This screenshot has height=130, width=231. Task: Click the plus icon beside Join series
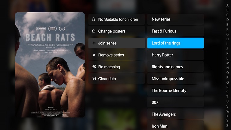coord(94,43)
